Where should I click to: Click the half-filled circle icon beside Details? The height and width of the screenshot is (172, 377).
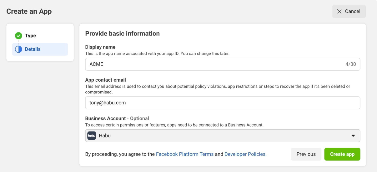tap(18, 49)
